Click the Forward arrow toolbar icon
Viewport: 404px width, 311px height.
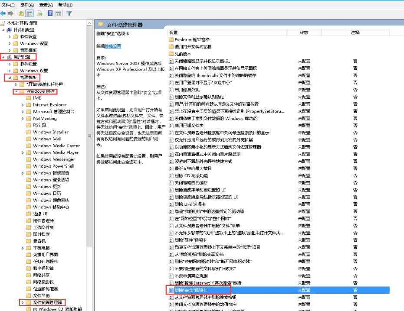[10, 13]
